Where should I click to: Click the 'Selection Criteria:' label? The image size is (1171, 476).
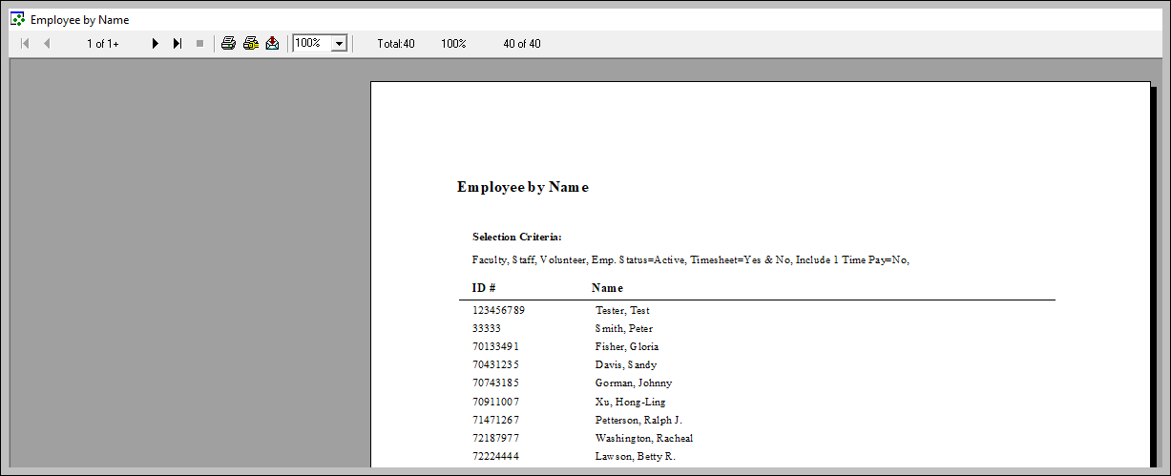click(517, 237)
